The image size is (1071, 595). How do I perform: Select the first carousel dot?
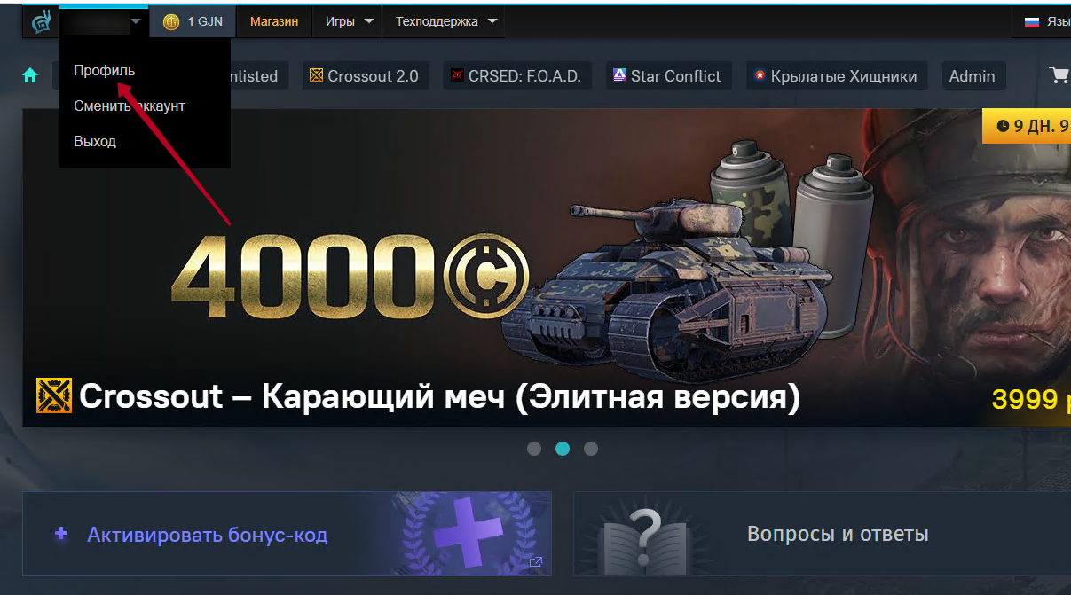pyautogui.click(x=534, y=449)
